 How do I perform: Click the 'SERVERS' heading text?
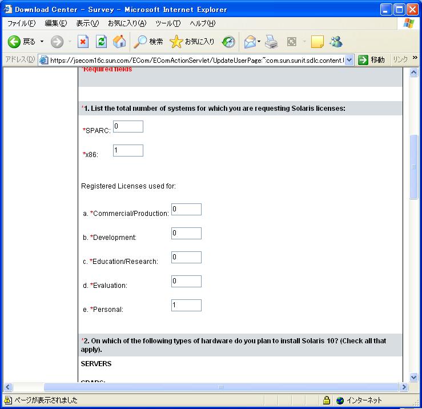[x=96, y=364]
